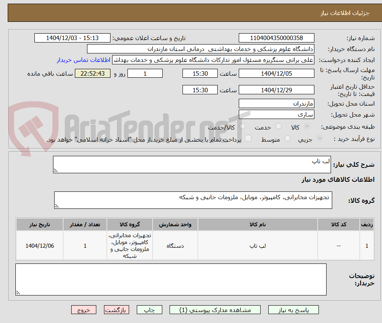
Task: Click the دستگاه unit cell
Action: [x=175, y=246]
